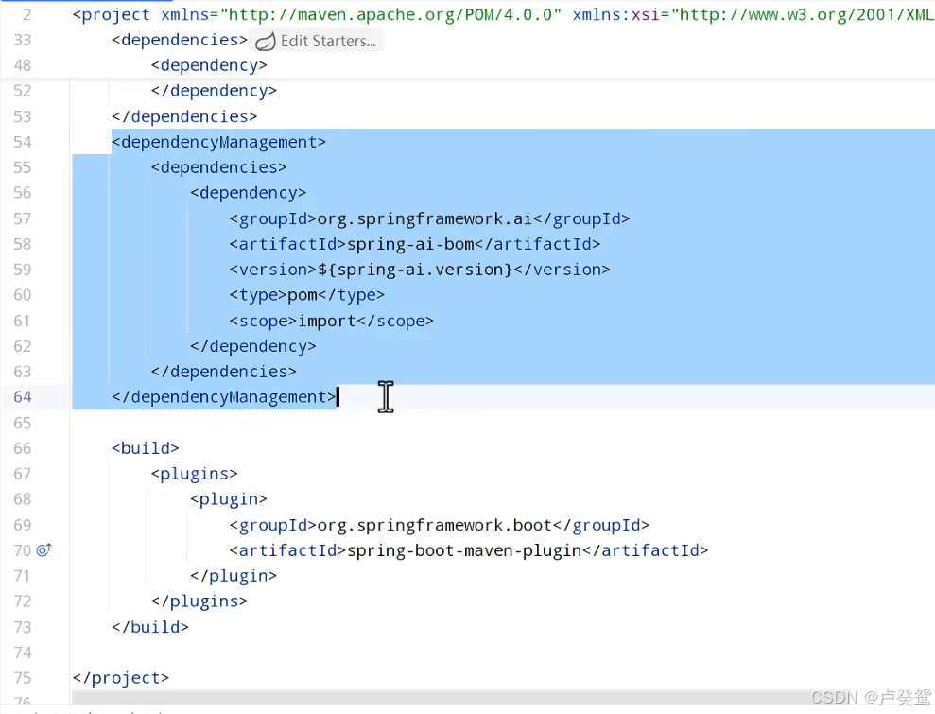935x714 pixels.
Task: Click the Edit Starters inlay button
Action: pos(316,41)
